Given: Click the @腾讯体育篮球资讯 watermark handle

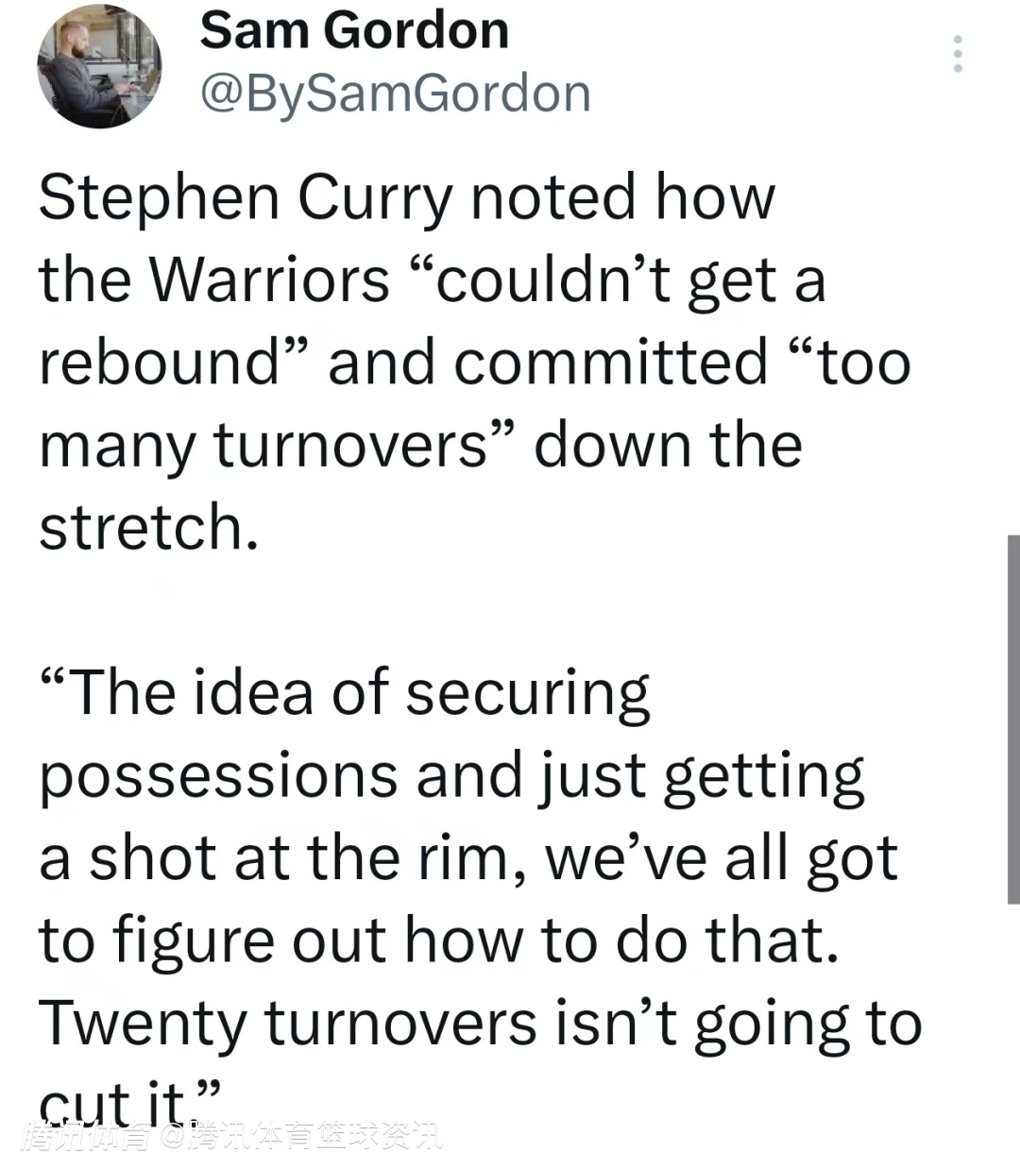Looking at the screenshot, I should [302, 1137].
